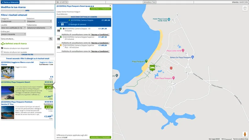This screenshot has height=140, width=249.
Task: Click the Definisci area di ricerca polygon icon
Action: point(3,44)
